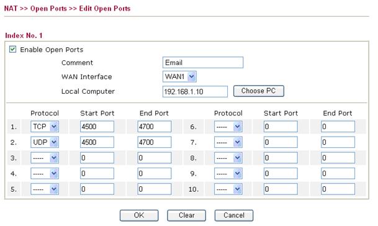Click the row 8 Start Port field

point(281,158)
